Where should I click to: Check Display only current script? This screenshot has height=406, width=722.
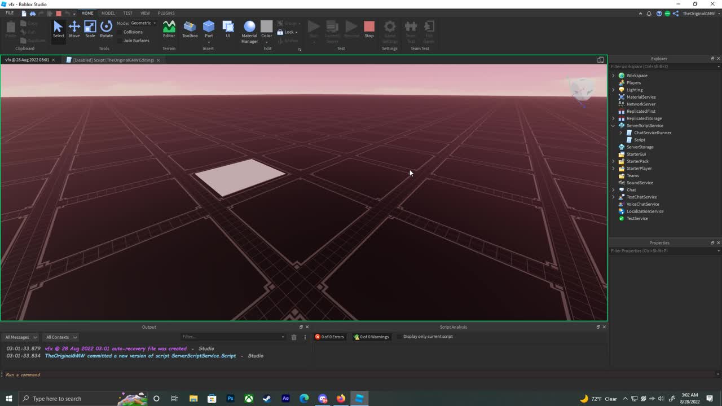pos(399,337)
